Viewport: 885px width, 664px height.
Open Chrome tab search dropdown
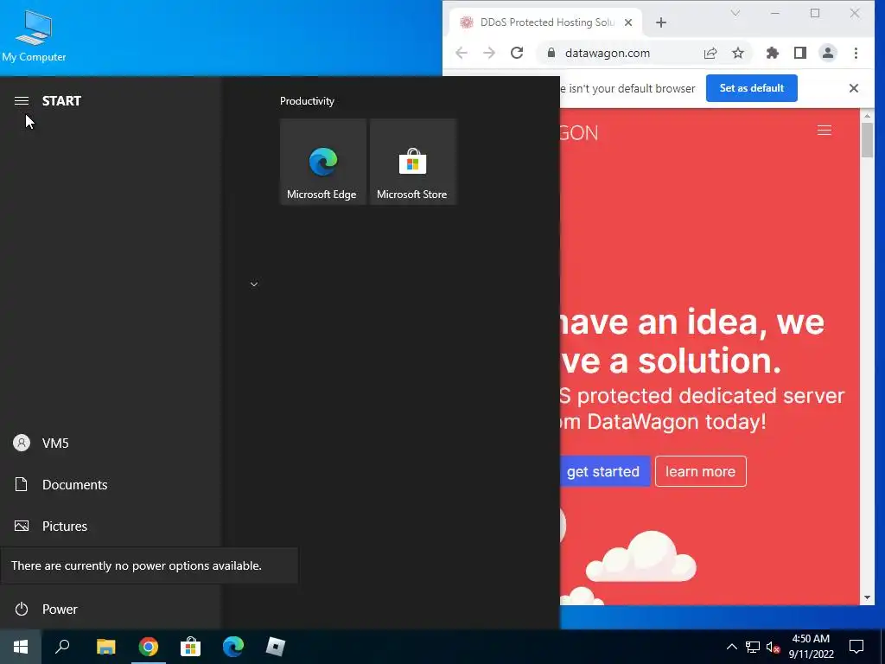pos(735,13)
